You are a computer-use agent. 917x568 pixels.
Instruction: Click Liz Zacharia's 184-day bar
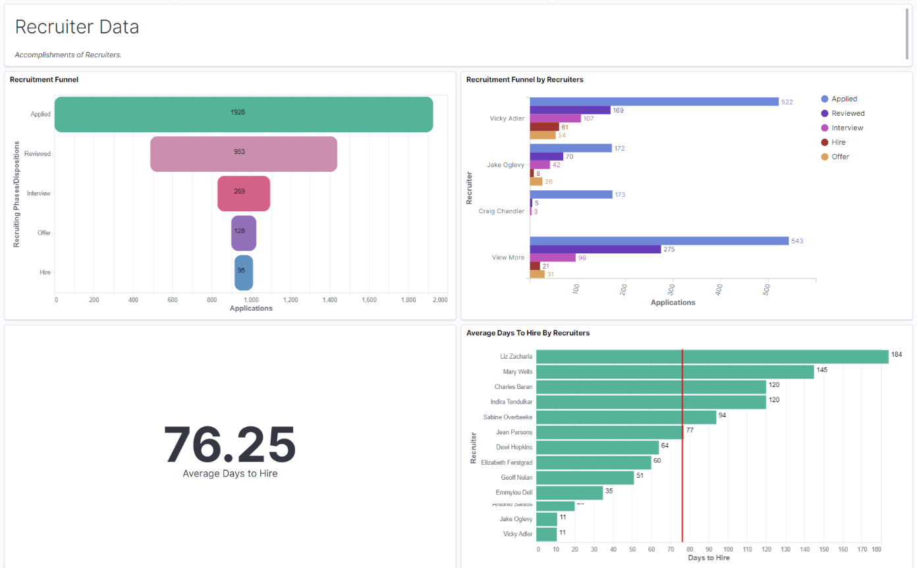711,355
